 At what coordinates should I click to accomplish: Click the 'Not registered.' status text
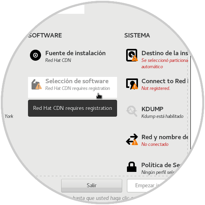pyautogui.click(x=156, y=88)
